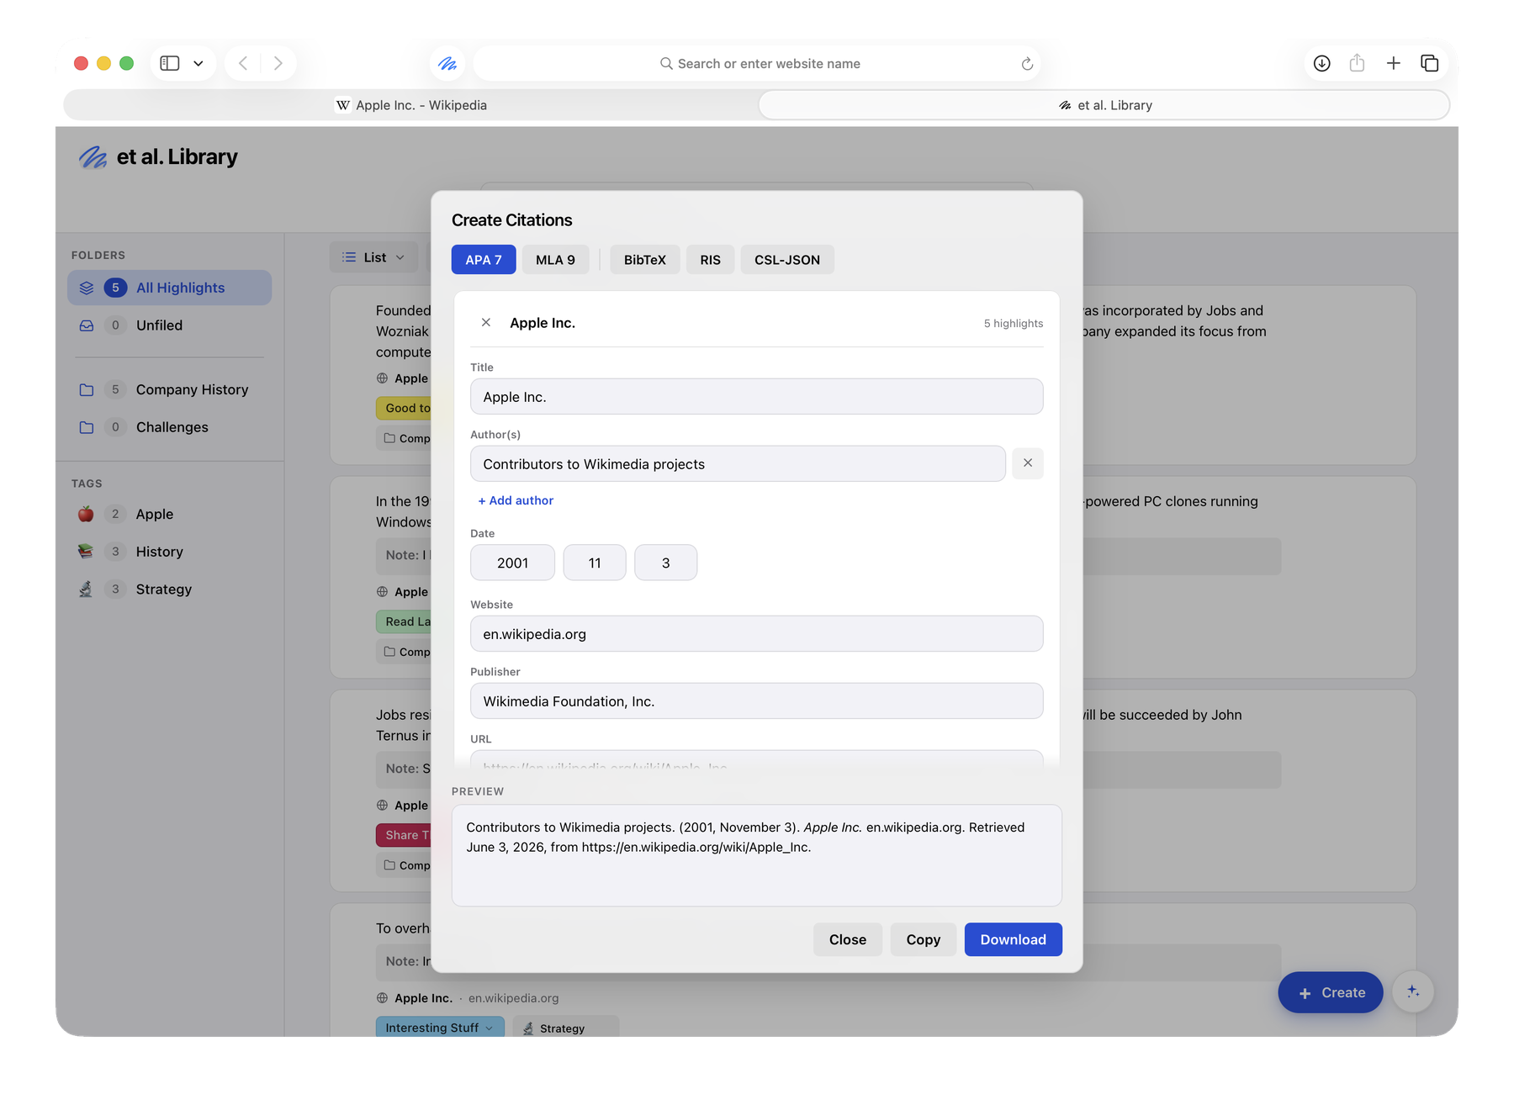
Task: Select the All Highlights folder
Action: (169, 288)
